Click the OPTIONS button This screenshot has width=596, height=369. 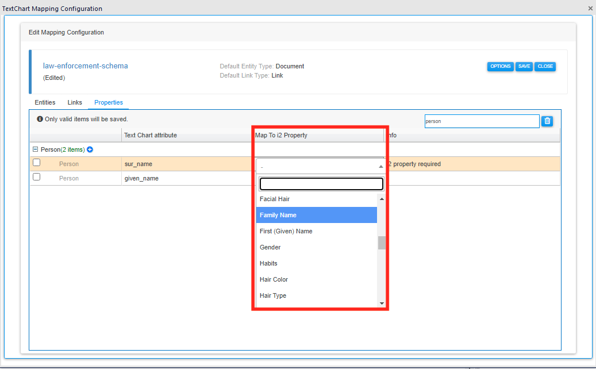pos(500,67)
